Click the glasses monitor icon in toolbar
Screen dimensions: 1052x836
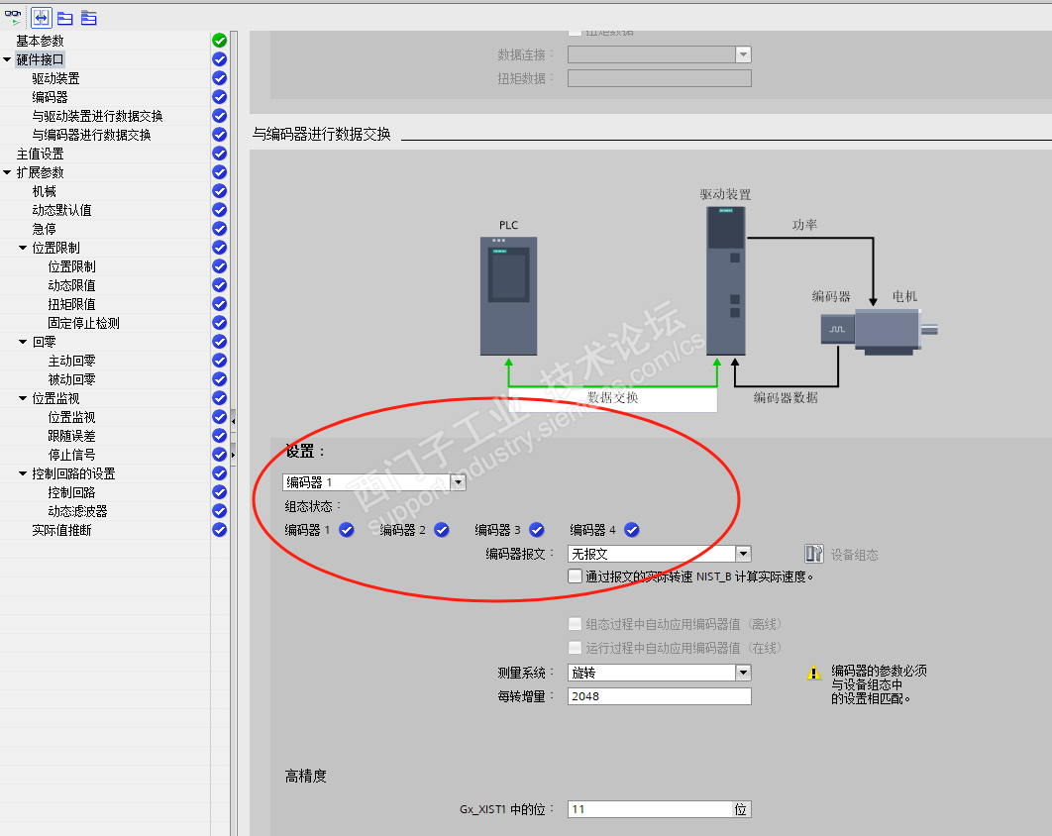(13, 18)
